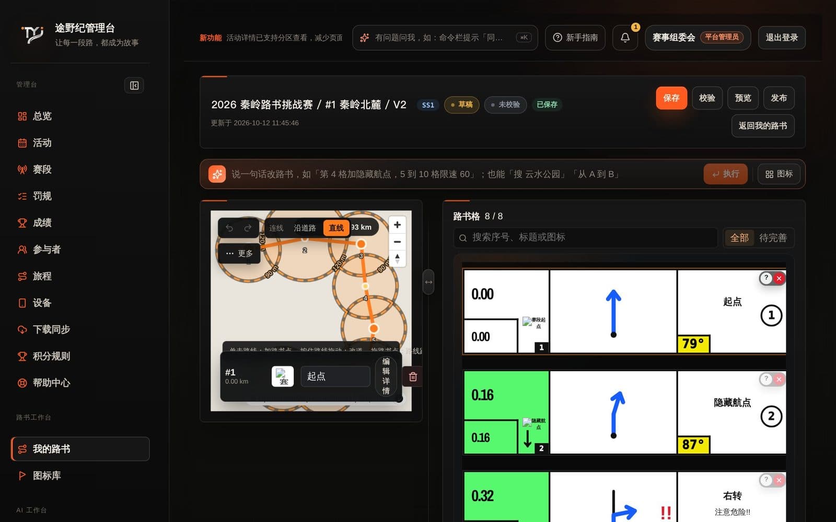Click the 预览 button
The image size is (836, 522).
[x=743, y=98]
